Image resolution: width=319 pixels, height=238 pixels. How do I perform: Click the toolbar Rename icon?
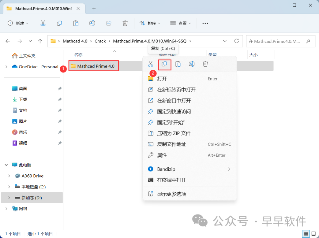tap(92, 23)
